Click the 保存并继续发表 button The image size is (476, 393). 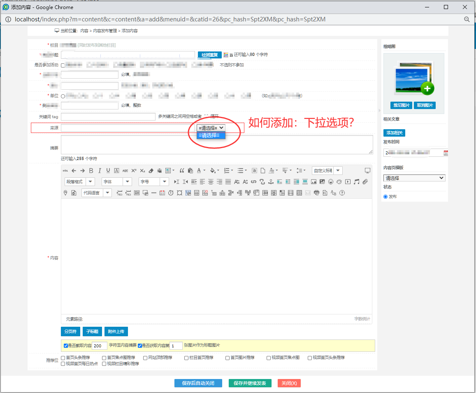[250, 383]
